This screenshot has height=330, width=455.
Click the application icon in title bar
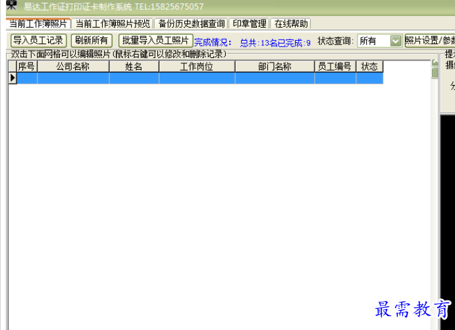click(12, 5)
